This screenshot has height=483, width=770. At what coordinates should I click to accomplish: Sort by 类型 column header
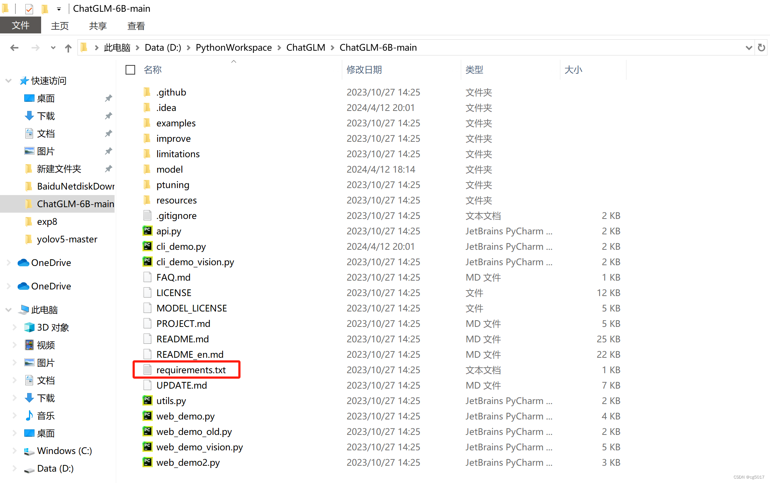tap(474, 70)
